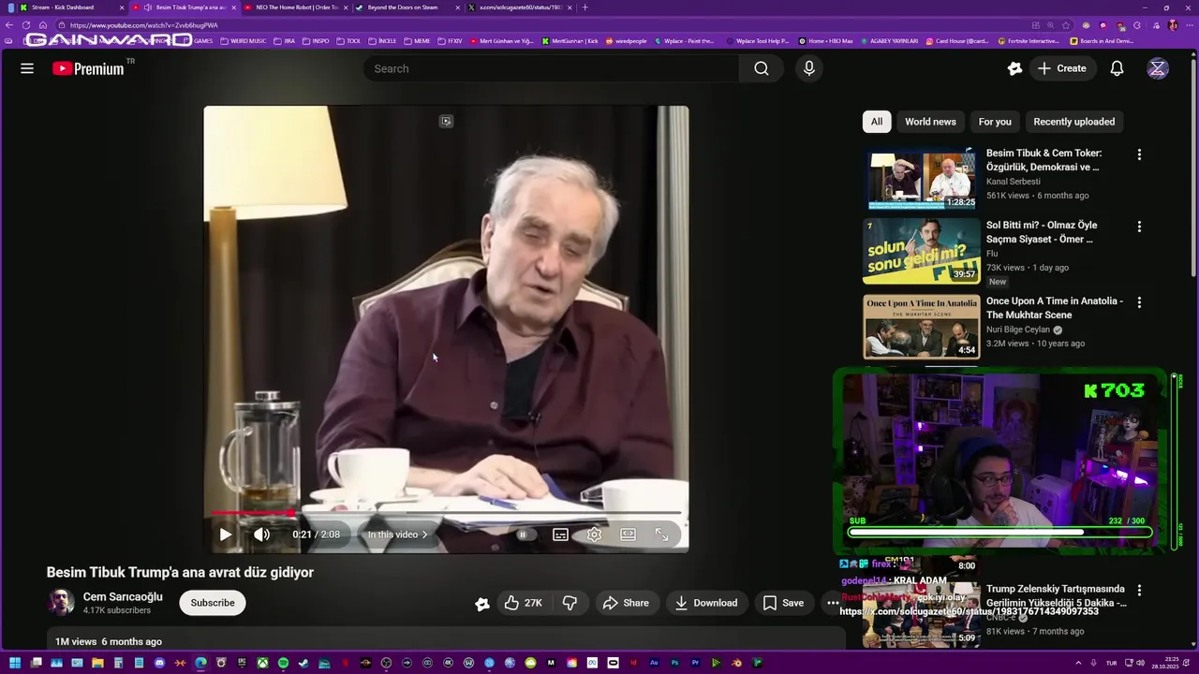Viewport: 1199px width, 674px height.
Task: Select the World news chip
Action: [930, 122]
